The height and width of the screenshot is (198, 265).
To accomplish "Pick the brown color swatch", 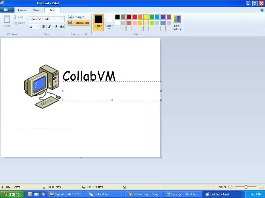I will point(129,23).
